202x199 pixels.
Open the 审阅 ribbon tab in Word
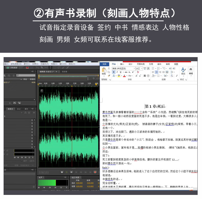click(168, 64)
